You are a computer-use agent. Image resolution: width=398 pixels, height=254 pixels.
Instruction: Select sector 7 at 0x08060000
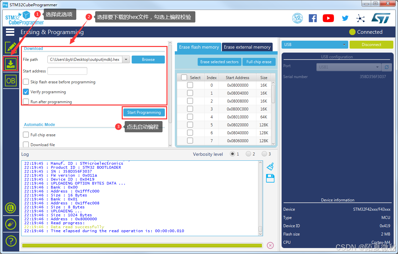click(x=190, y=141)
